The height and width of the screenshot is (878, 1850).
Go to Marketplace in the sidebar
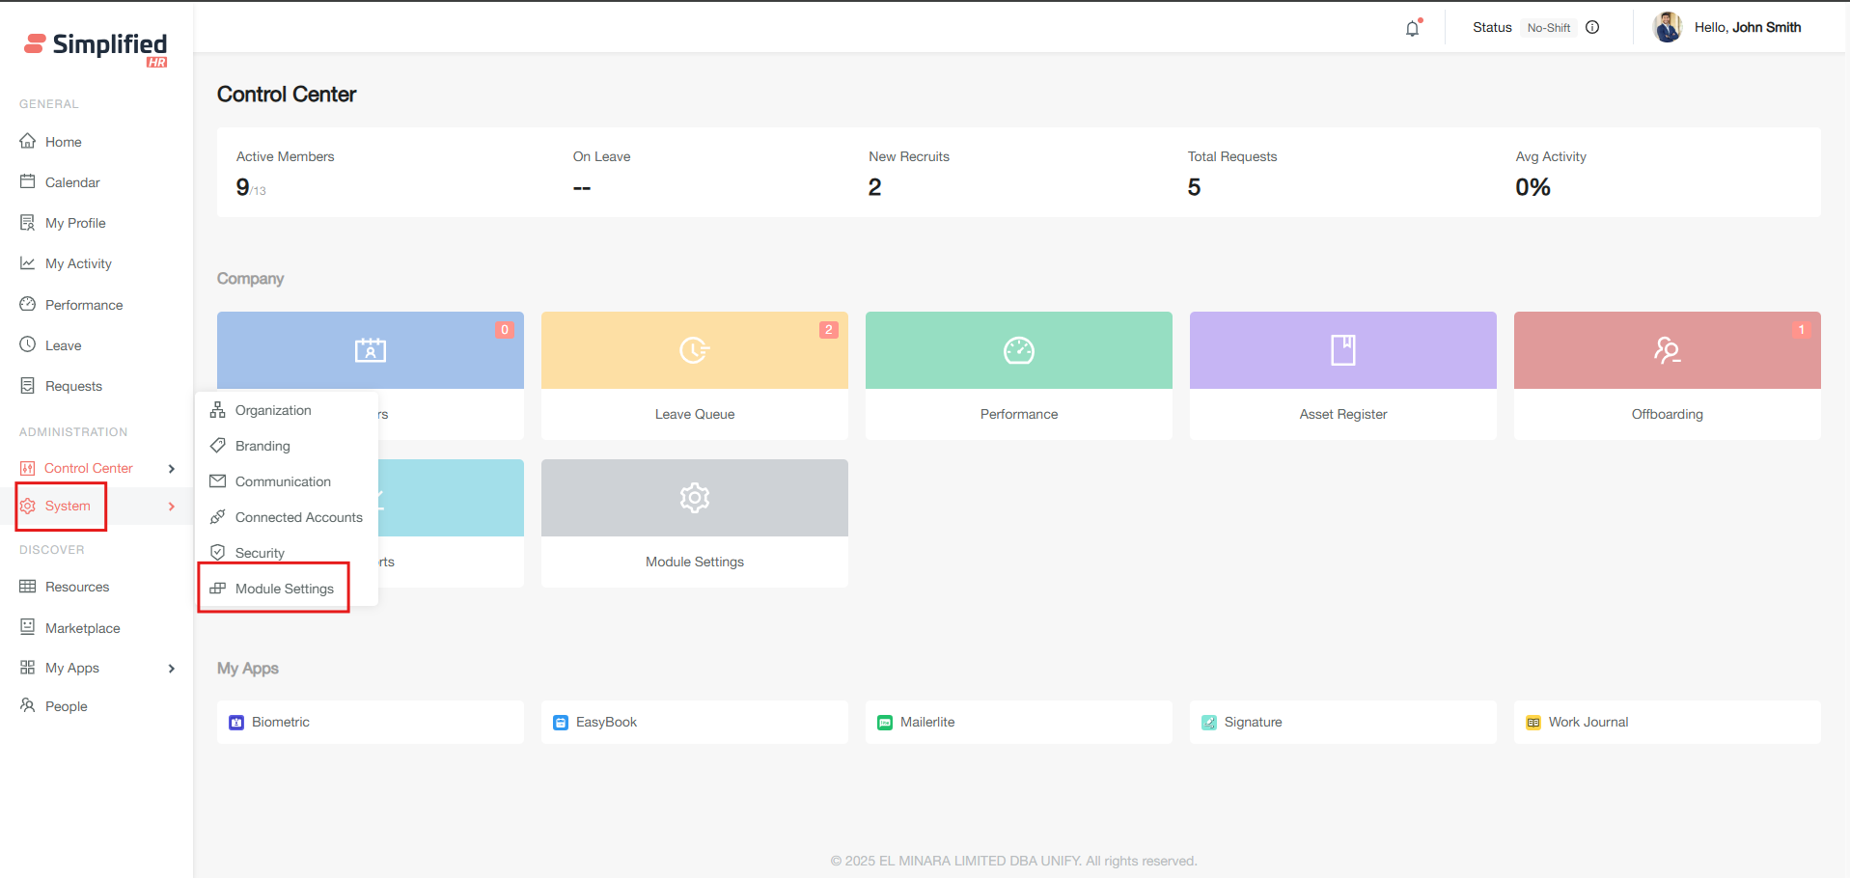(82, 628)
